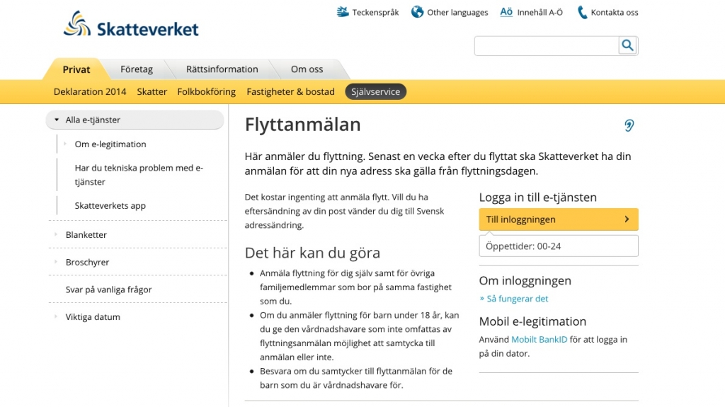Switch to the Företag tab
Viewport: 725px width, 407px height.
point(137,69)
